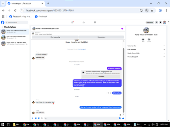Choose a GIF from the composer
Screen dimensions: 170x127
(x=42, y=118)
